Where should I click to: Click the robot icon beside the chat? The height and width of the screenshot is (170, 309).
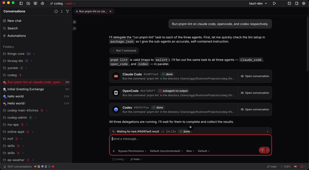tap(74, 28)
